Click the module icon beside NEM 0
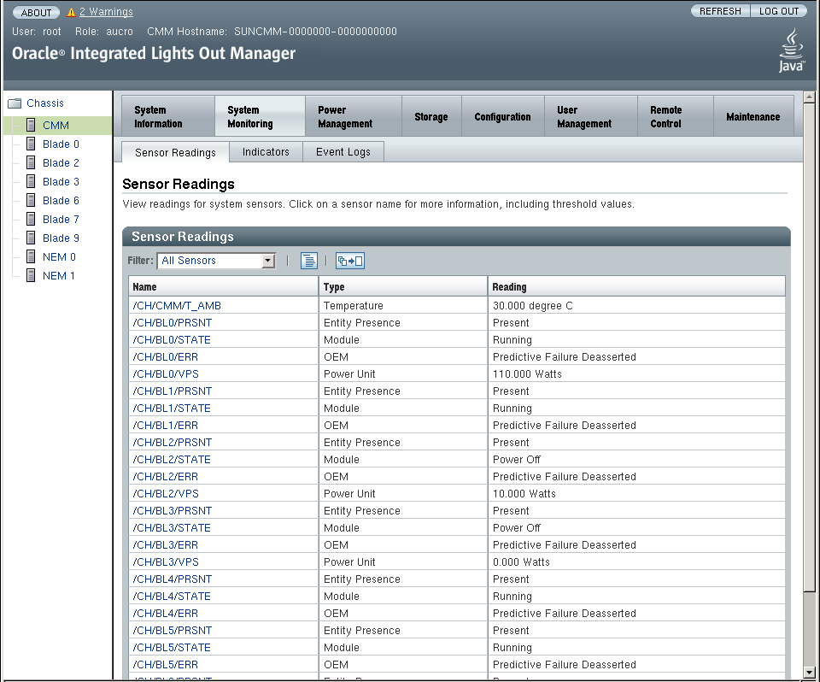Viewport: 820px width, 682px height. click(32, 257)
